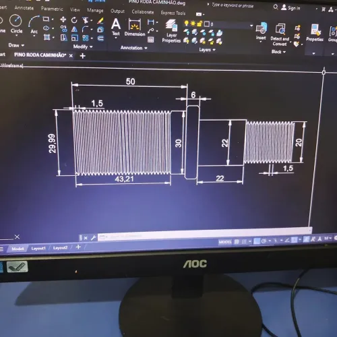
Task: Expand the Block panel
Action: click(278, 52)
